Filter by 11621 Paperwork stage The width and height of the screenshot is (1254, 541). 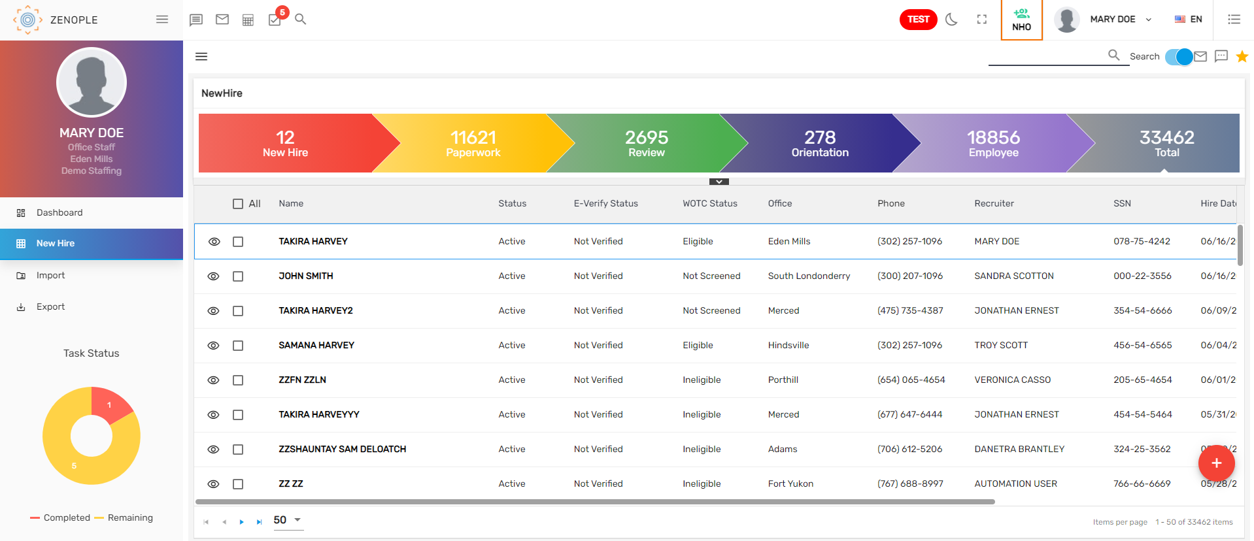coord(473,143)
